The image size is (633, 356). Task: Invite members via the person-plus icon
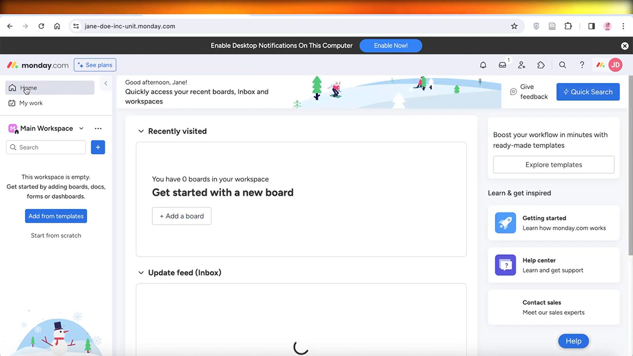522,65
